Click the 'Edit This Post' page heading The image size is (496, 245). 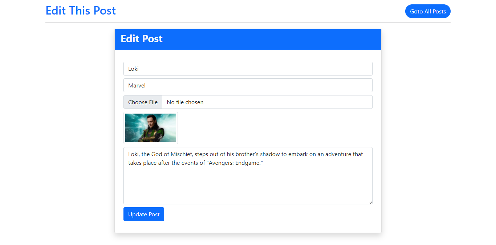(81, 11)
